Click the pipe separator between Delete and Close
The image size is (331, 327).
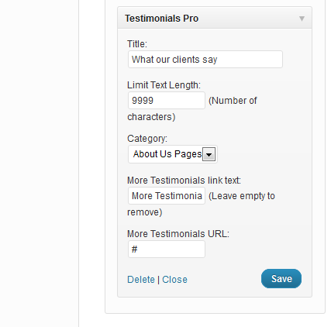click(158, 280)
